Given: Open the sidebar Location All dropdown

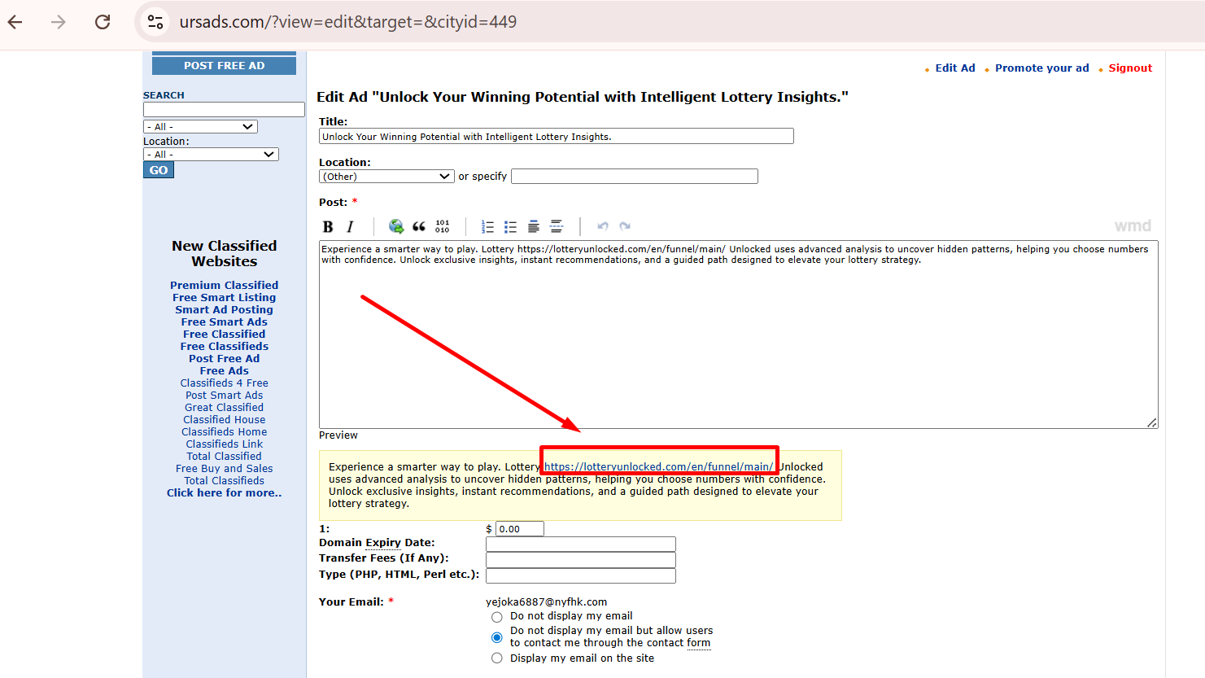Looking at the screenshot, I should click(x=211, y=155).
